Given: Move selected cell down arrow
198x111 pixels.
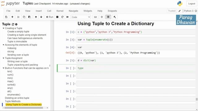Looking at the screenshot, I should (41, 17).
